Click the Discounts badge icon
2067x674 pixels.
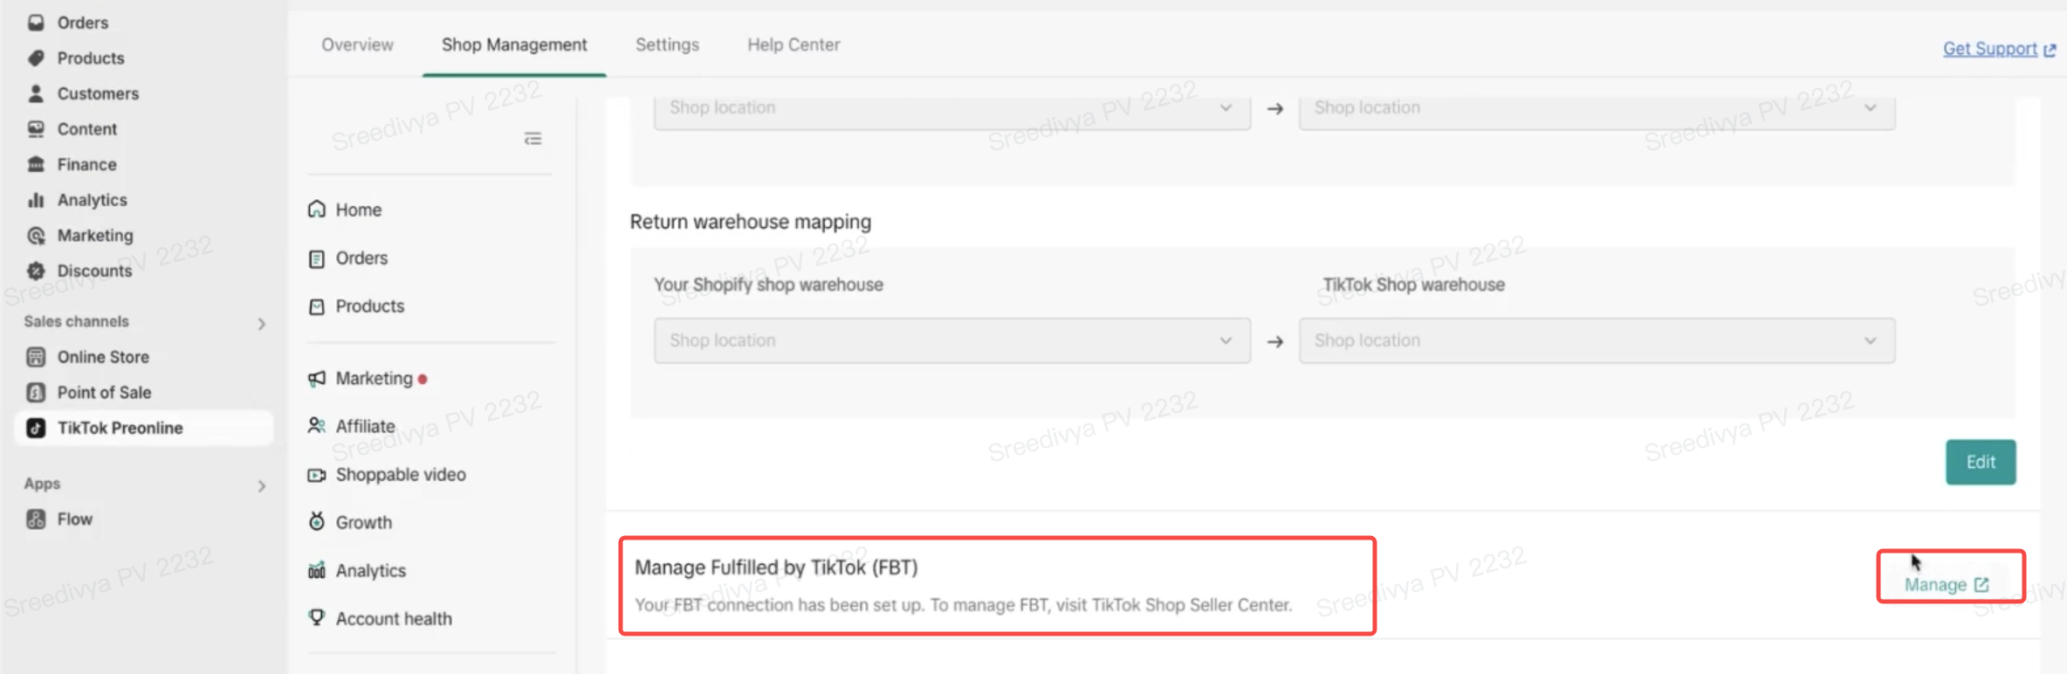coord(36,271)
